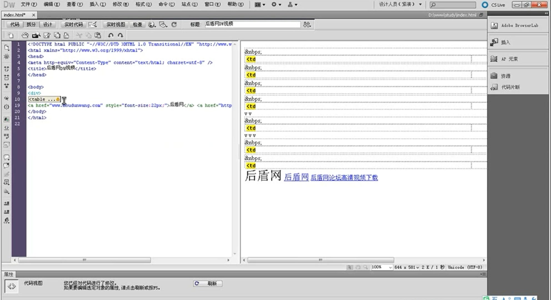Click the Live Code options checkmark icon

point(92,24)
